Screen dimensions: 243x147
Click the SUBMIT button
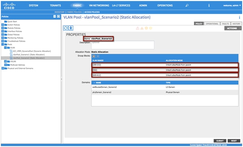[220, 141]
